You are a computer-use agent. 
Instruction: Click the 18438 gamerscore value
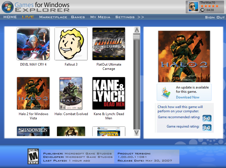click(210, 10)
